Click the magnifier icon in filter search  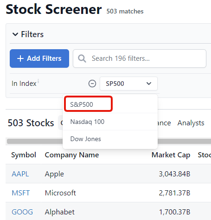point(82,58)
